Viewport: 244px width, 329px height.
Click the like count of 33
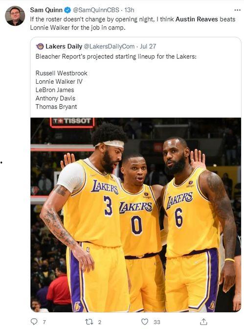tap(157, 322)
